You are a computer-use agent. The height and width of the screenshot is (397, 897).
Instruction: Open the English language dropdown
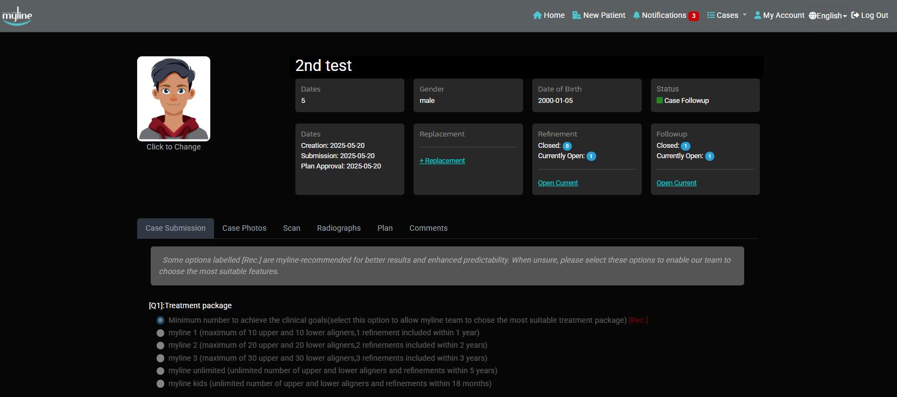828,16
